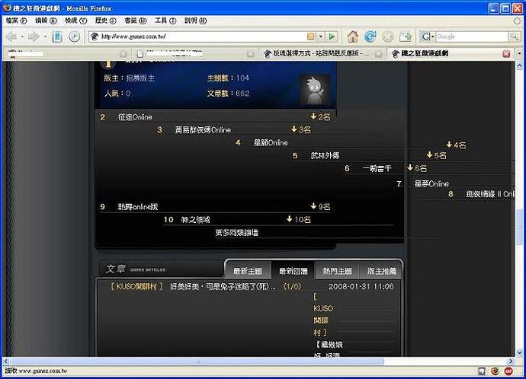Image resolution: width=526 pixels, height=379 pixels.
Task: Open the 說明 (H) menu
Action: pos(196,21)
